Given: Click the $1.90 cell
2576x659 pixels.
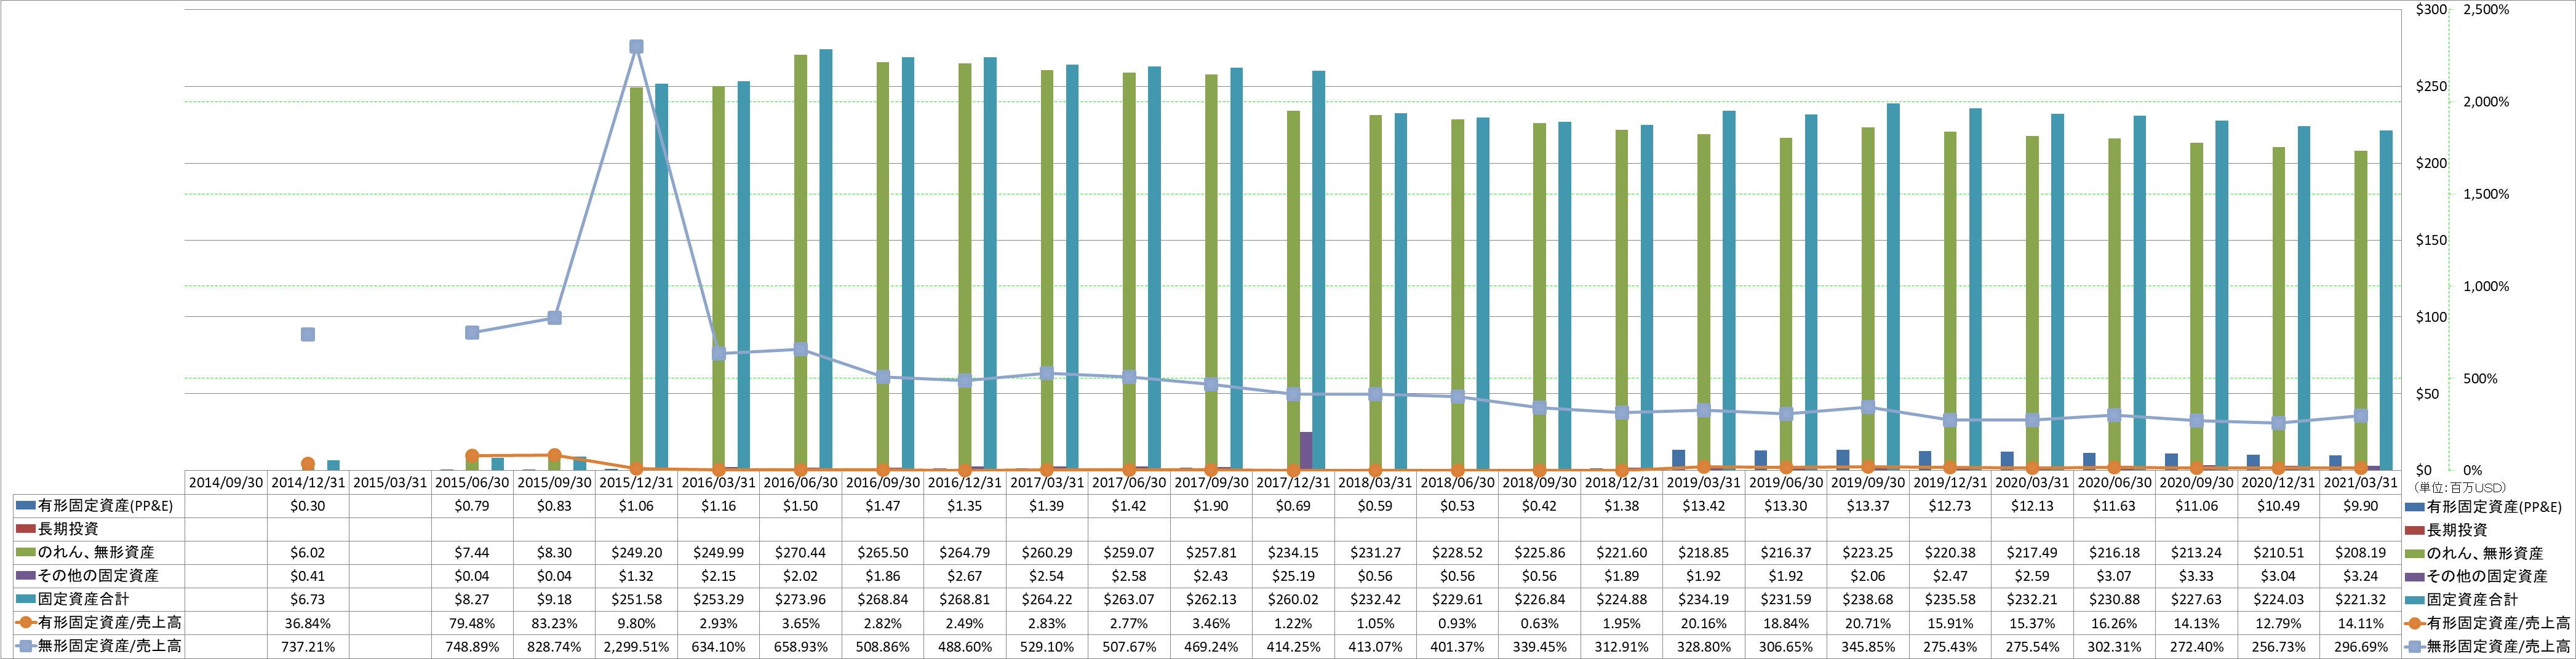Looking at the screenshot, I should (x=1211, y=506).
